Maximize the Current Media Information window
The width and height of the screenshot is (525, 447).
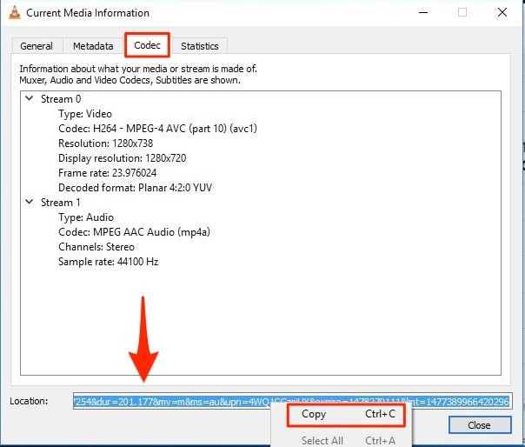(x=462, y=12)
